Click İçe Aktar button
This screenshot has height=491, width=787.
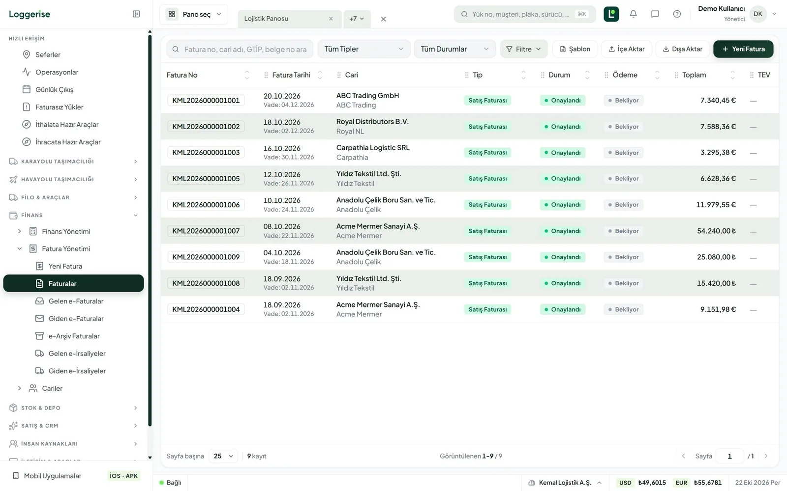(x=627, y=49)
